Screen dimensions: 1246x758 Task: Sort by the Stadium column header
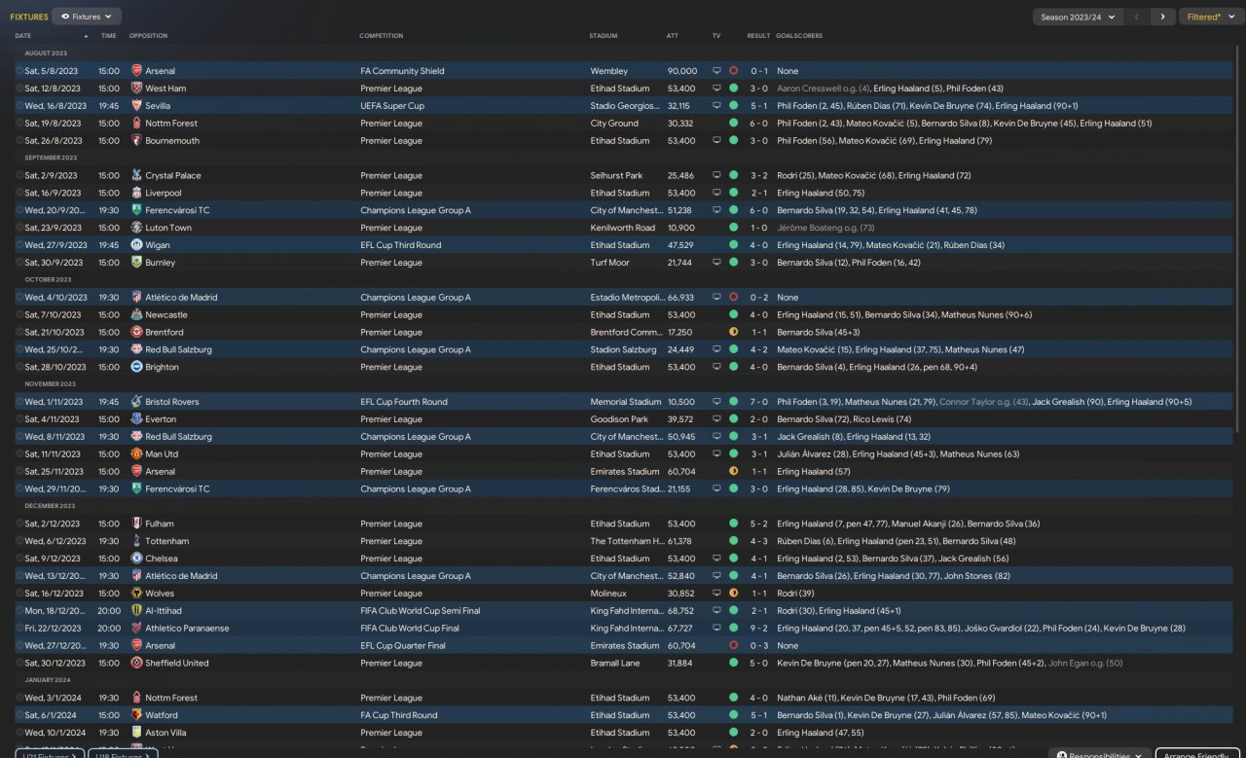tap(604, 36)
